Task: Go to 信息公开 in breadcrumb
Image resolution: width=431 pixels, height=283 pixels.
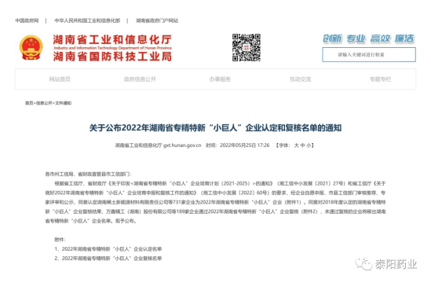Action: [x=44, y=103]
